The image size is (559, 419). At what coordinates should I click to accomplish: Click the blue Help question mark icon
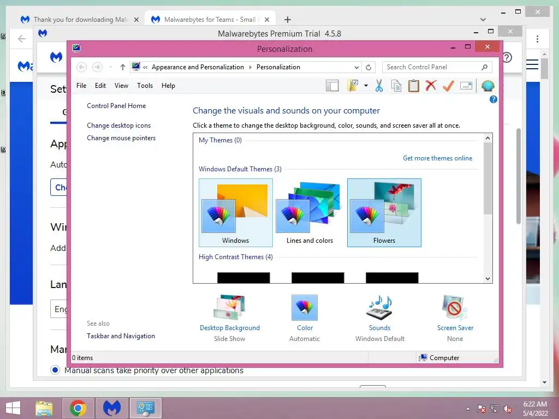click(x=493, y=99)
